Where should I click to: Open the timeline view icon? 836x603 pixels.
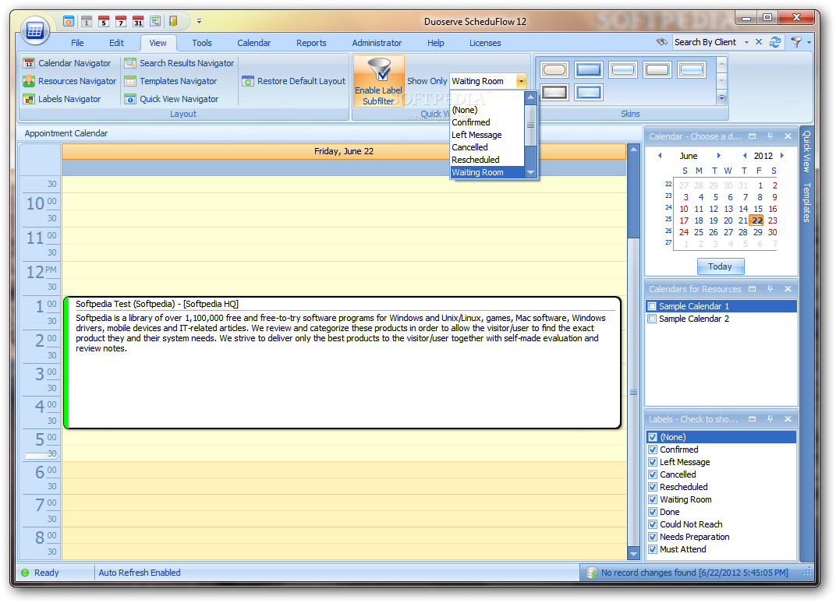(x=155, y=21)
